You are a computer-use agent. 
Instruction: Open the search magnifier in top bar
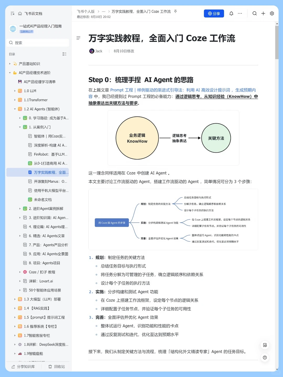click(x=254, y=13)
